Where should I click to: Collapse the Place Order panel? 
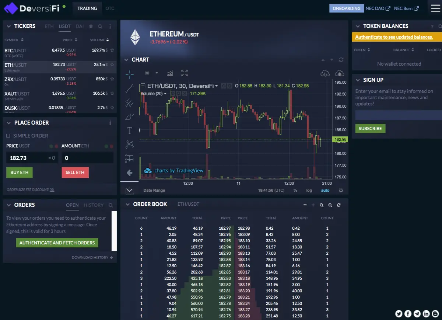point(9,123)
